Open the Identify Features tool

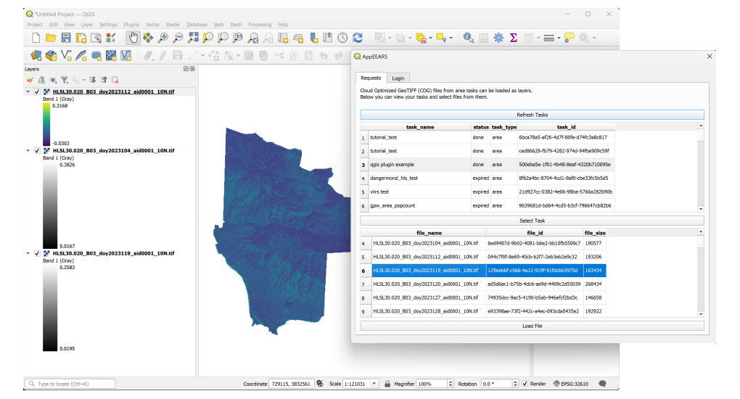469,38
